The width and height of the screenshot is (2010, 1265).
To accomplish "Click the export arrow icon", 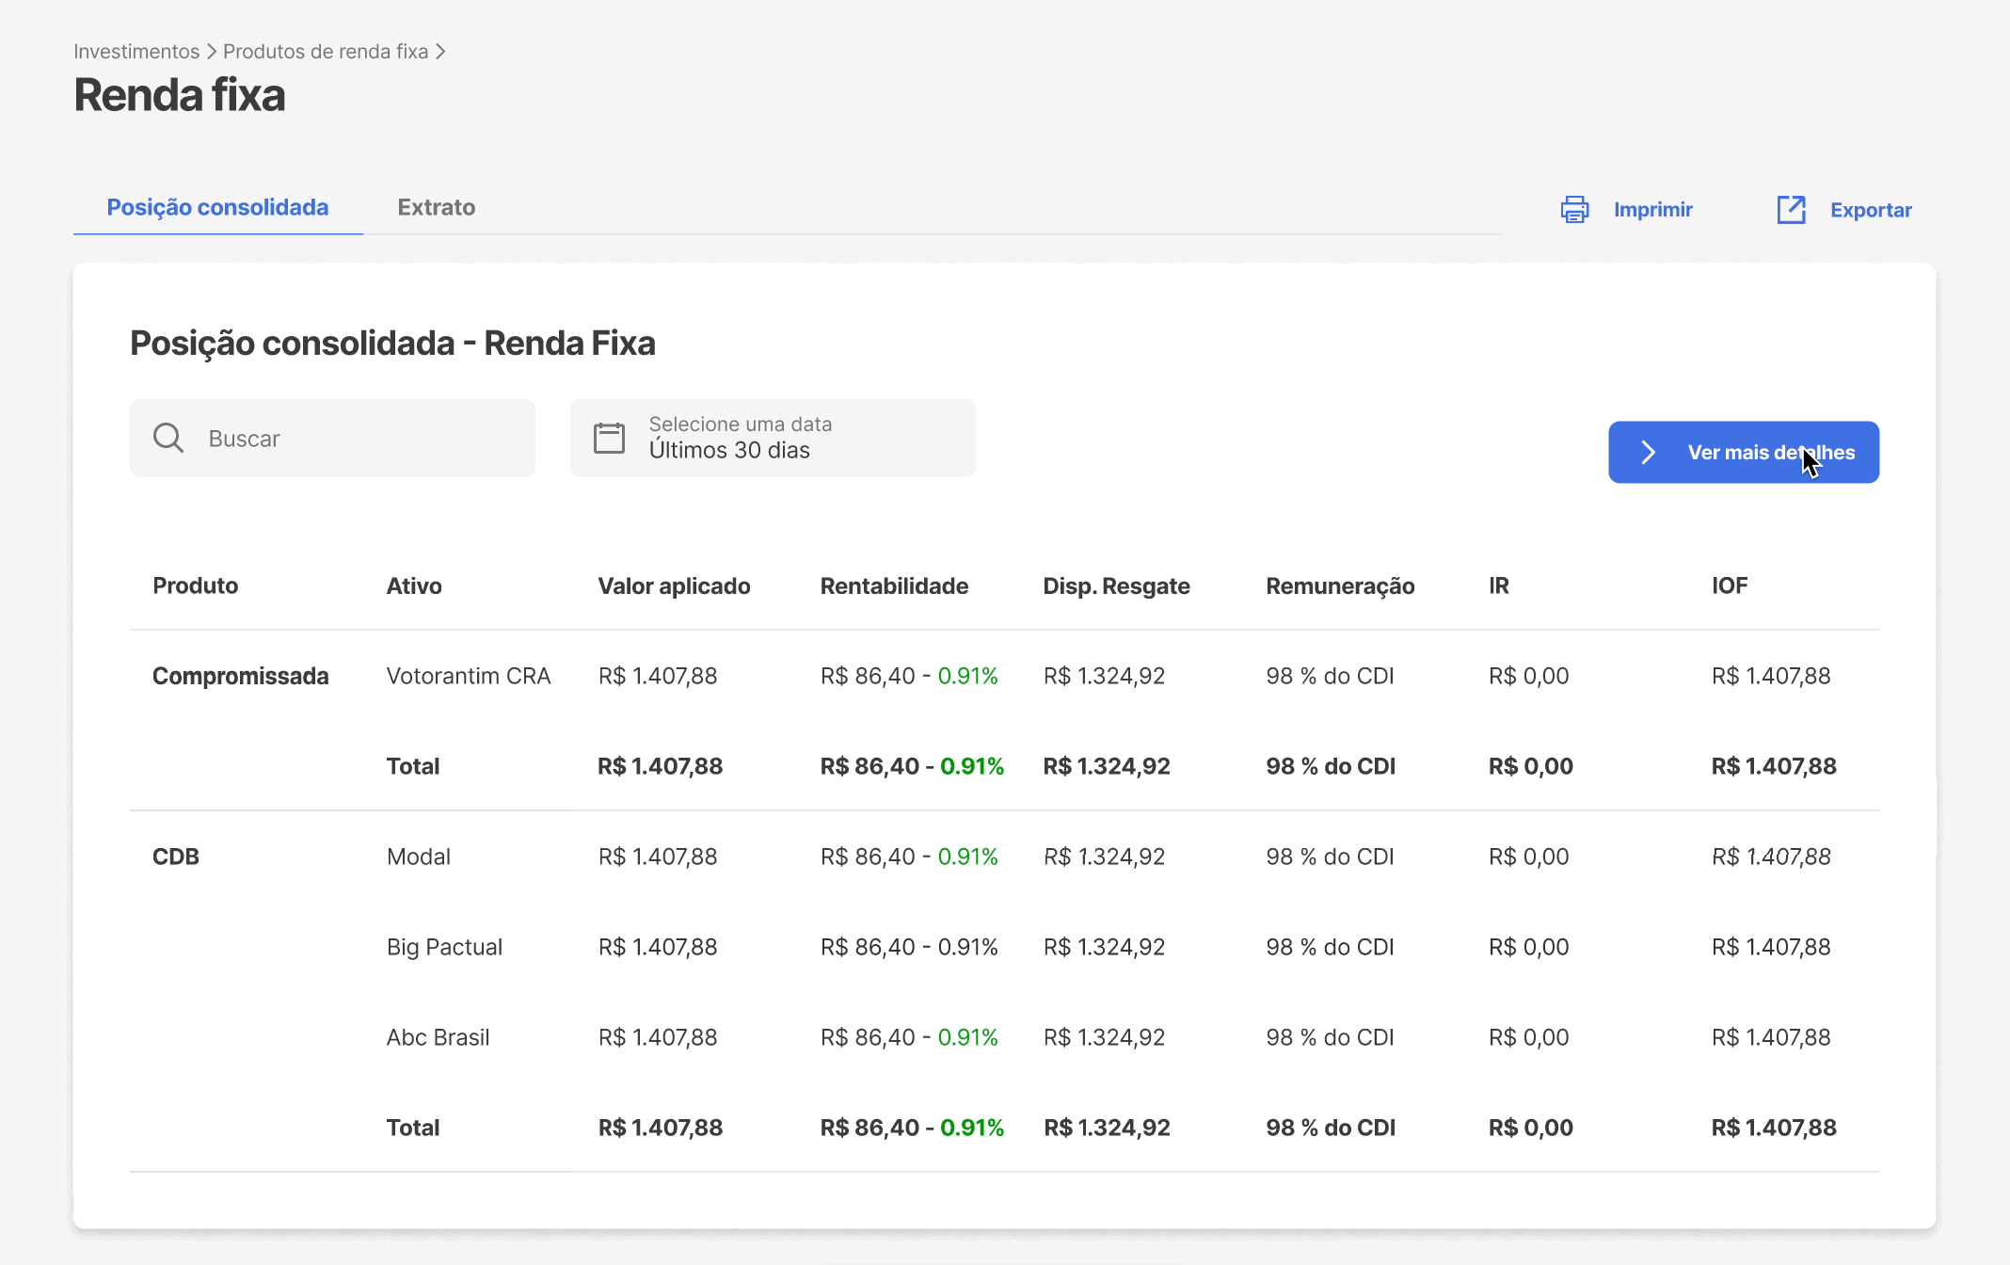I will (1791, 209).
